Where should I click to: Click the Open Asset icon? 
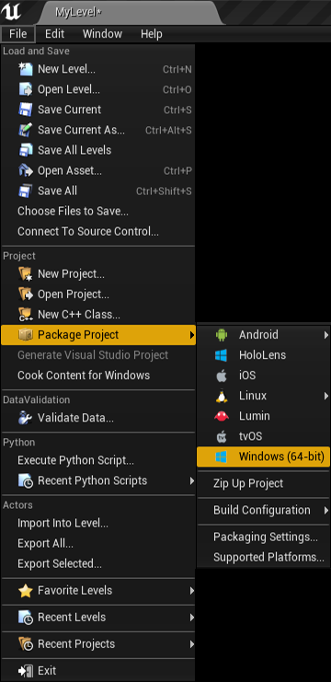coord(26,171)
